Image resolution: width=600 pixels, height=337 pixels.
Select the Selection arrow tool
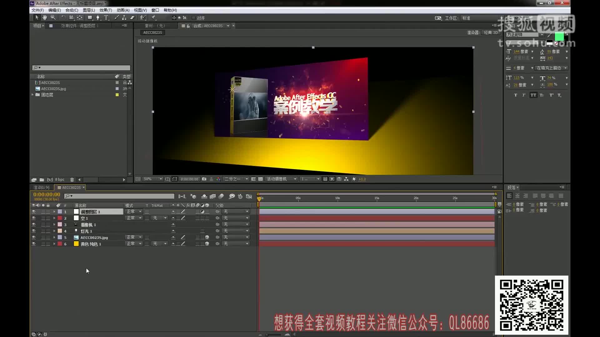pyautogui.click(x=37, y=18)
